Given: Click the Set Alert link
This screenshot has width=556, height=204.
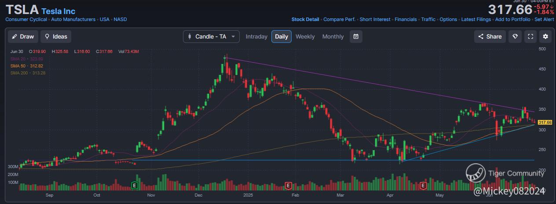Looking at the screenshot, I should click(544, 19).
